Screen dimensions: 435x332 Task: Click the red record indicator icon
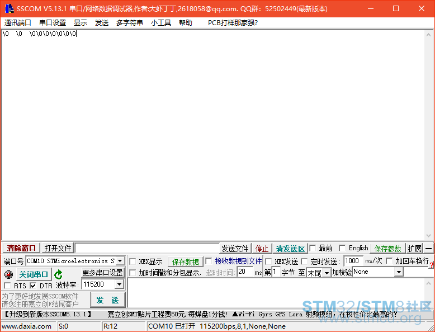coord(8,274)
